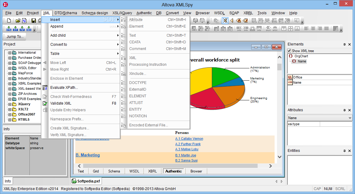This screenshot has width=355, height=194.
Task: Toggle the Show XML tree checkbox
Action: [x=289, y=51]
